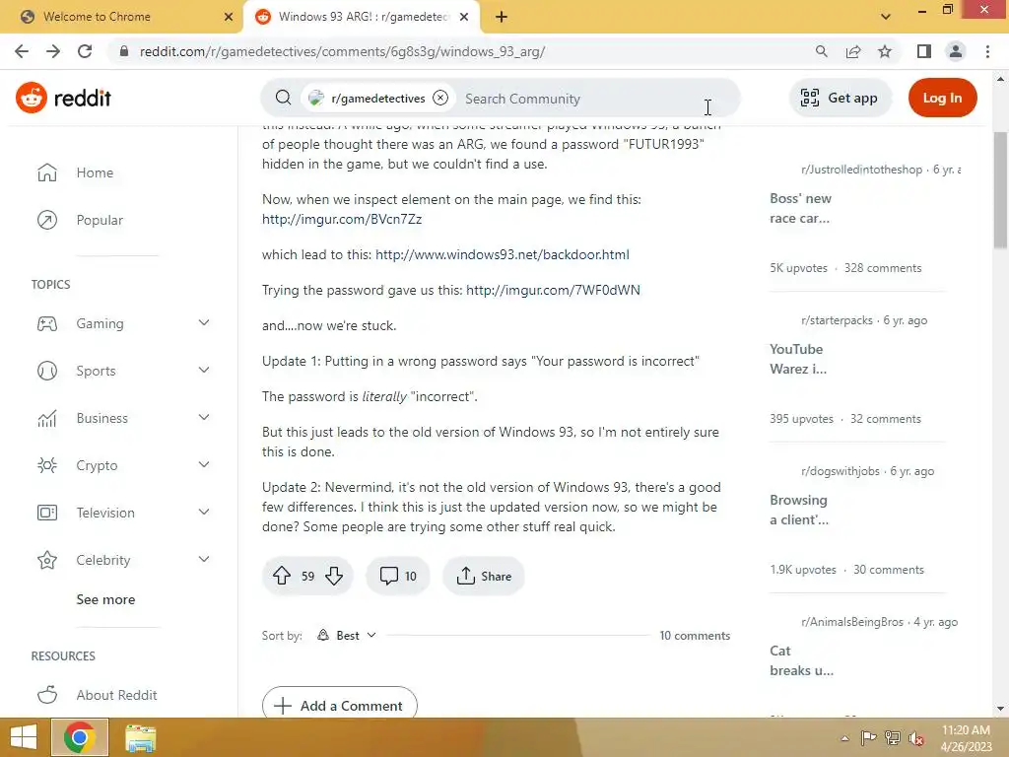The width and height of the screenshot is (1009, 757).
Task: Click the Crypto icon in sidebar
Action: (47, 465)
